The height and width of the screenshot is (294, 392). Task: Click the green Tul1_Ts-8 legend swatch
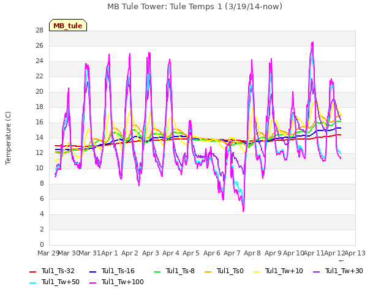click(x=157, y=271)
